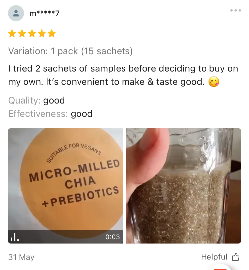Click the second rating star
249x270 pixels.
tap(22, 33)
